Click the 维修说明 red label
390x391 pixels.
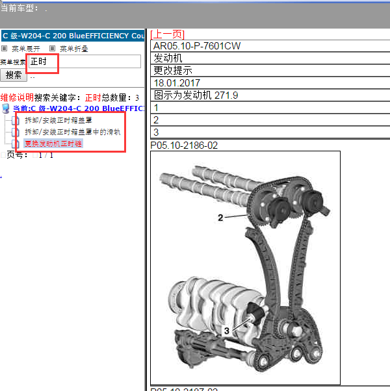coord(17,97)
